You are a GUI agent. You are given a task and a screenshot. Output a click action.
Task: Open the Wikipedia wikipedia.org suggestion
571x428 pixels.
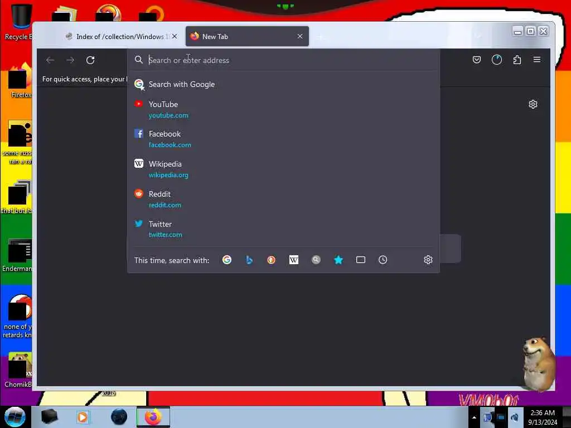283,169
